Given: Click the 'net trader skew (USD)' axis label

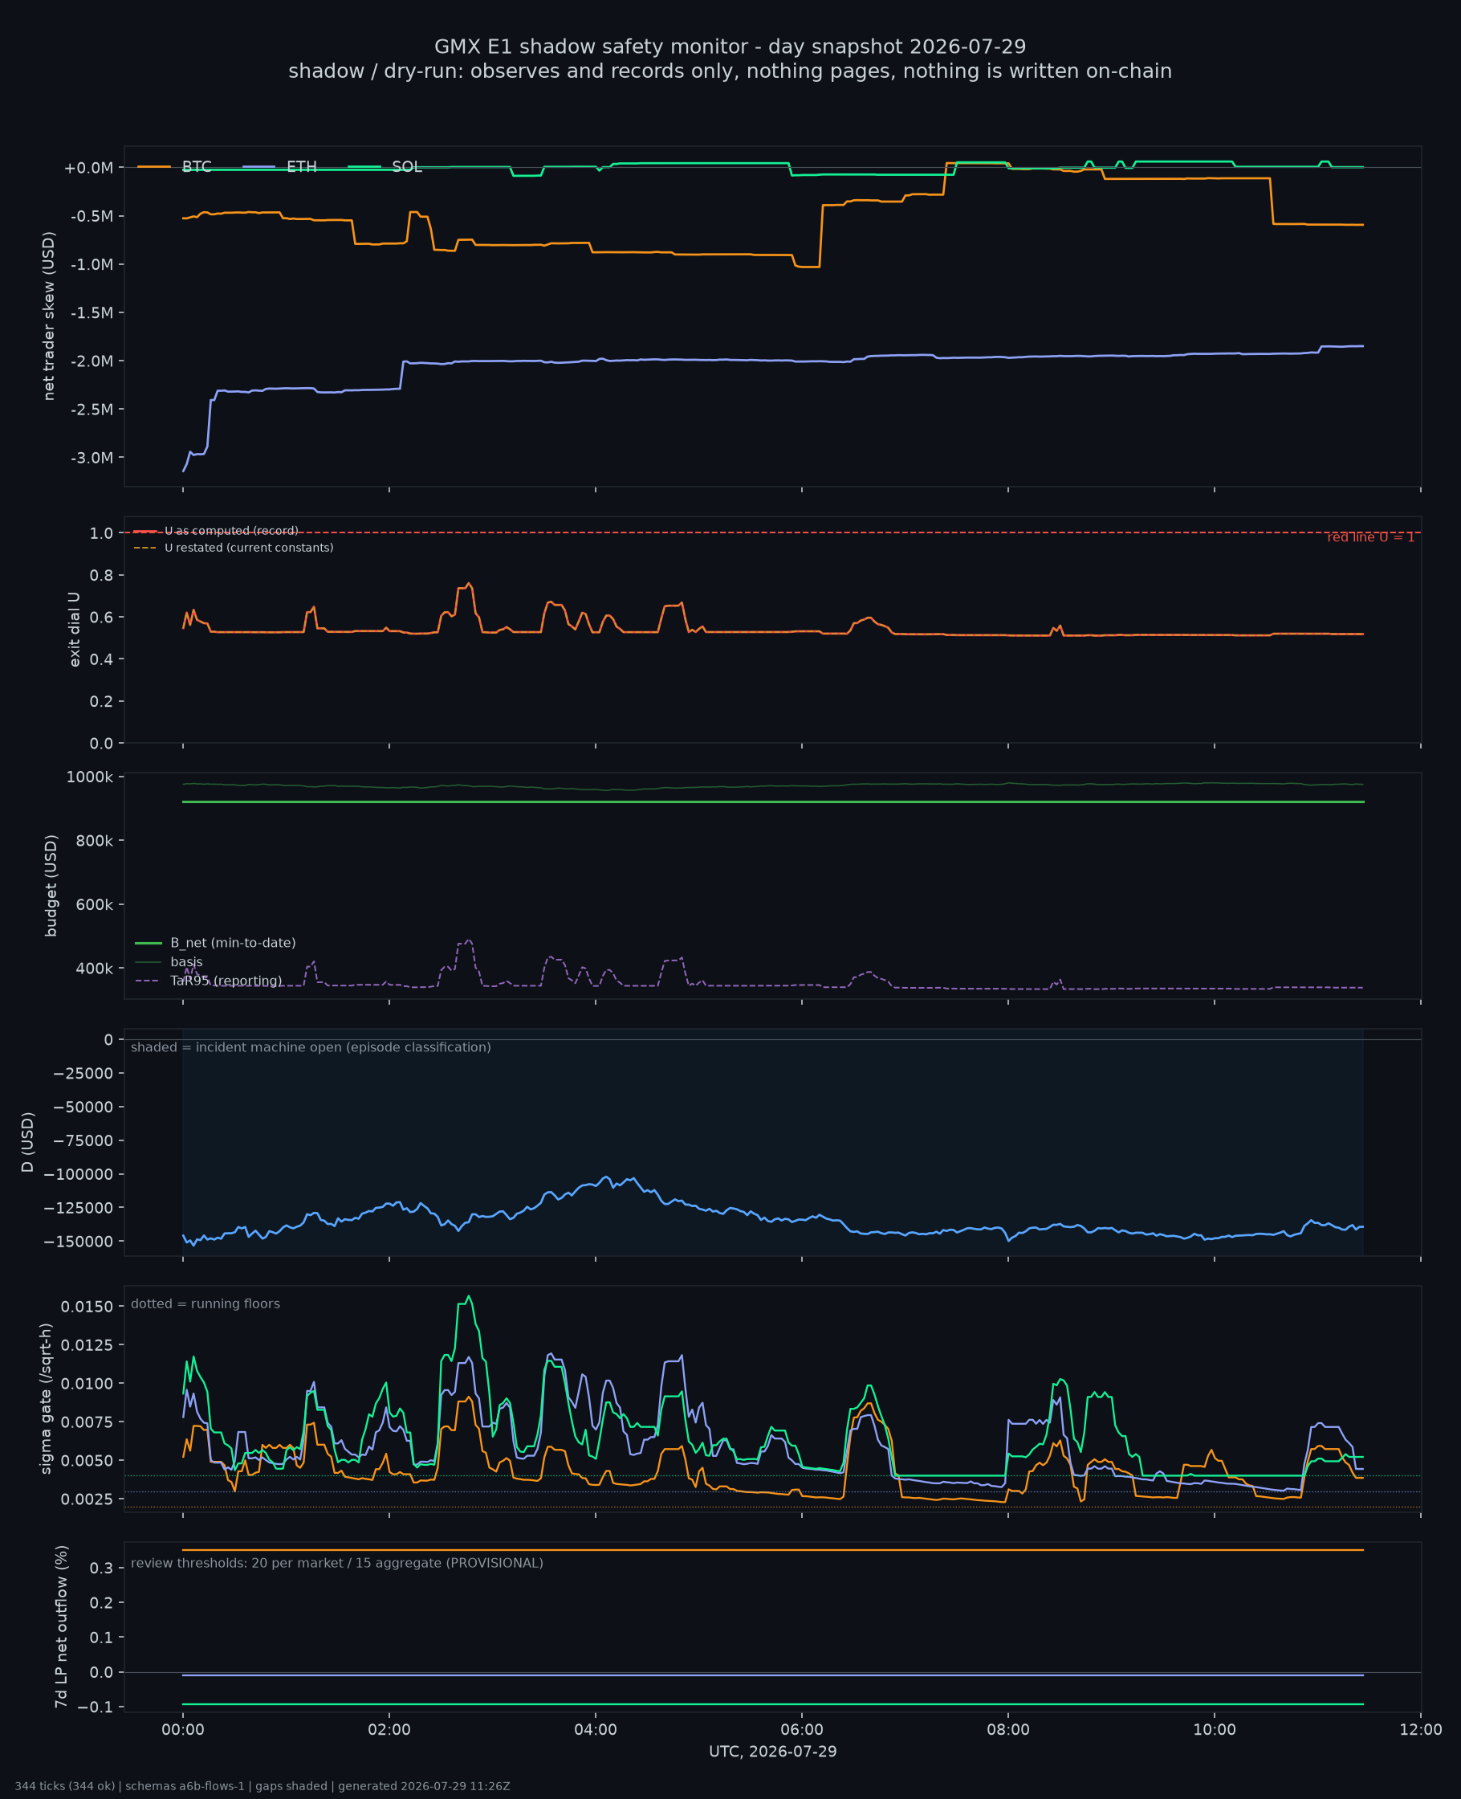Looking at the screenshot, I should point(49,316).
